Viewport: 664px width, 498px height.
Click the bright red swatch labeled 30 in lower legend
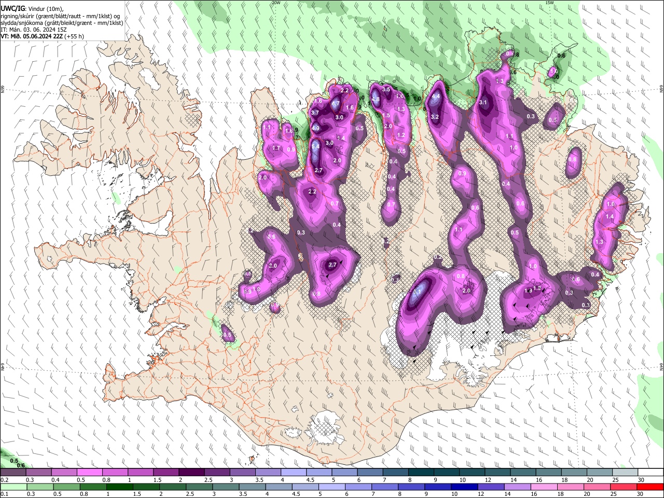pyautogui.click(x=649, y=487)
